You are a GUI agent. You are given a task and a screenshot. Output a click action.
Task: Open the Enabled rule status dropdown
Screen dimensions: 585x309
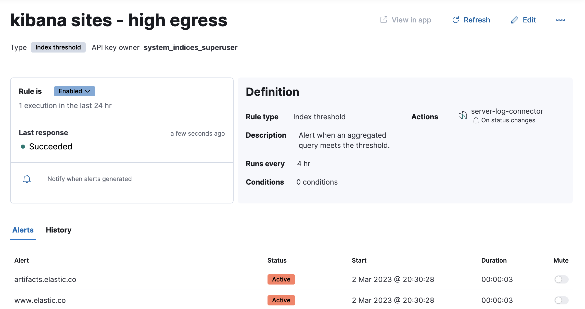click(74, 91)
